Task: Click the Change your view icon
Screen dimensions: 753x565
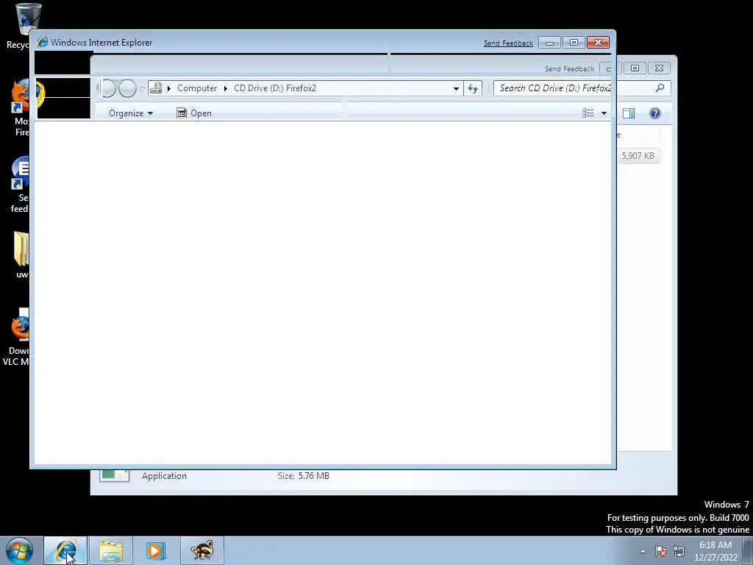Action: click(588, 113)
